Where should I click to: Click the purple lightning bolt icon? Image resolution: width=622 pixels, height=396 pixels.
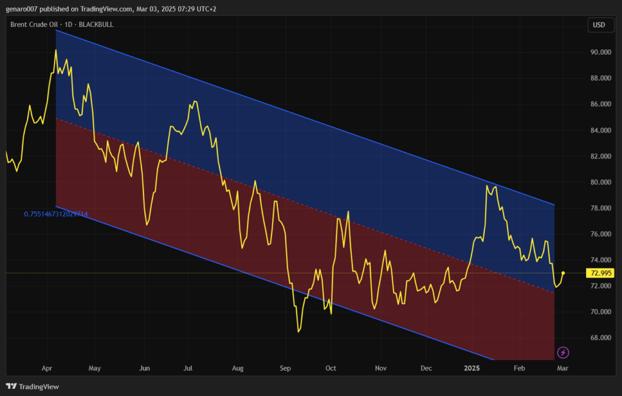pos(563,352)
